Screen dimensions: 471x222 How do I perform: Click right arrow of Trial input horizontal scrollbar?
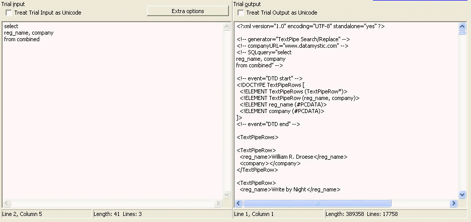(x=218, y=203)
